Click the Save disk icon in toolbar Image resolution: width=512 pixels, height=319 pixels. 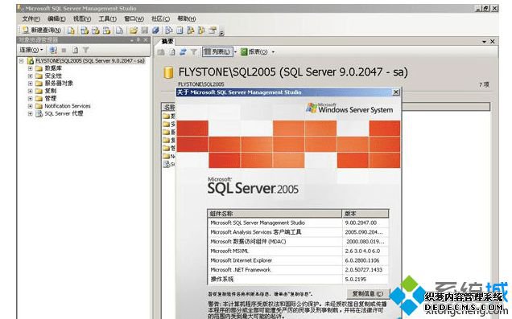(x=144, y=31)
